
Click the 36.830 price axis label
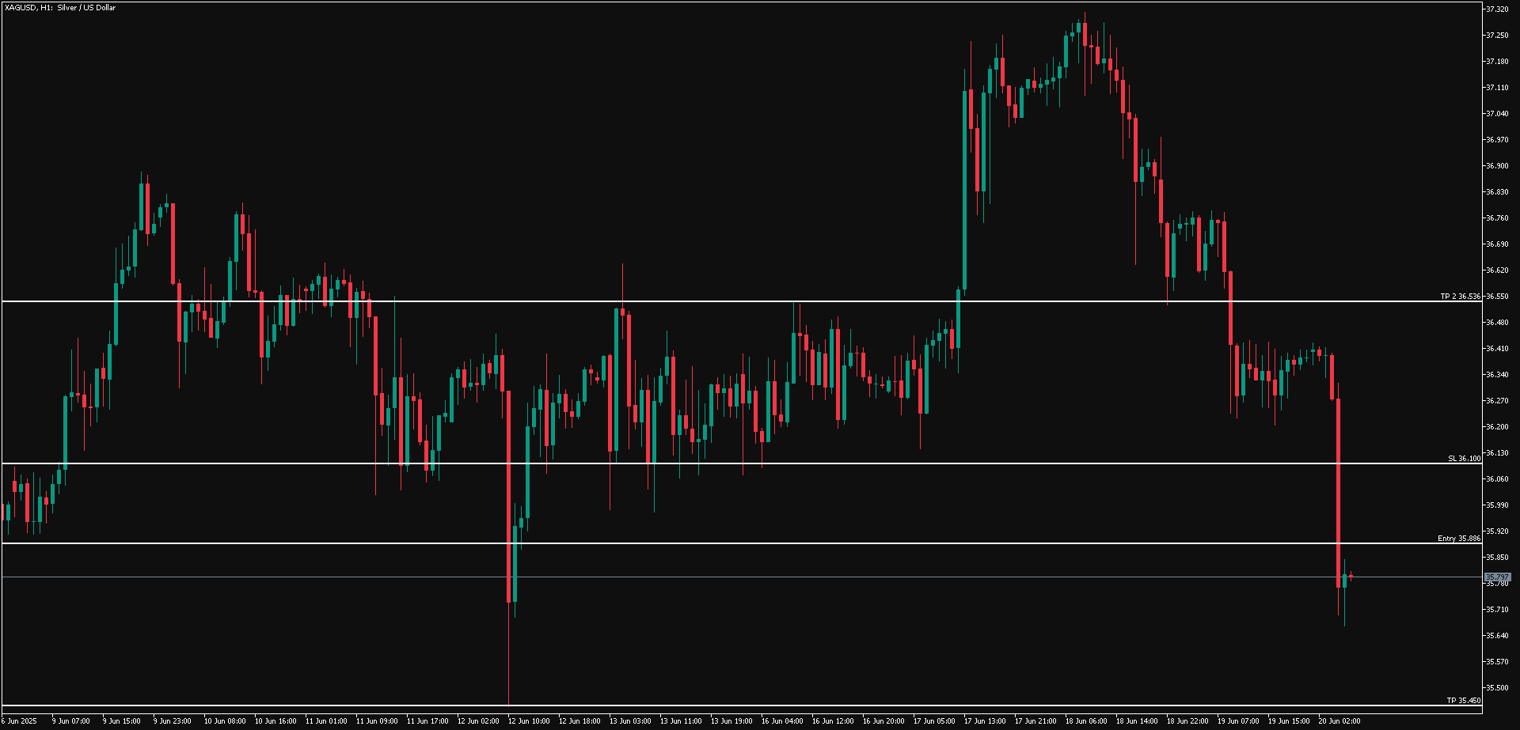(x=1498, y=192)
